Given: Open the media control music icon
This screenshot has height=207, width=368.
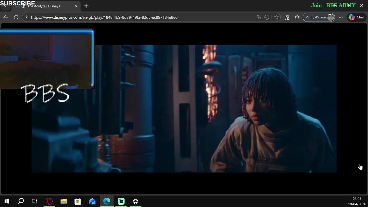Looking at the screenshot, I should point(287,17).
